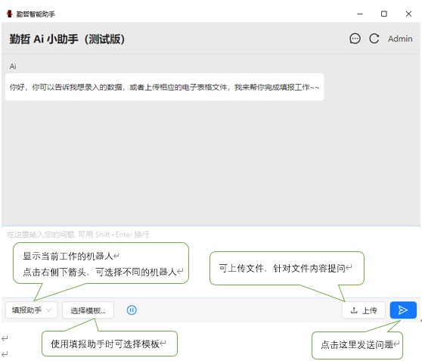Click the 勤哲智能助手 app icon in title bar

[10, 14]
